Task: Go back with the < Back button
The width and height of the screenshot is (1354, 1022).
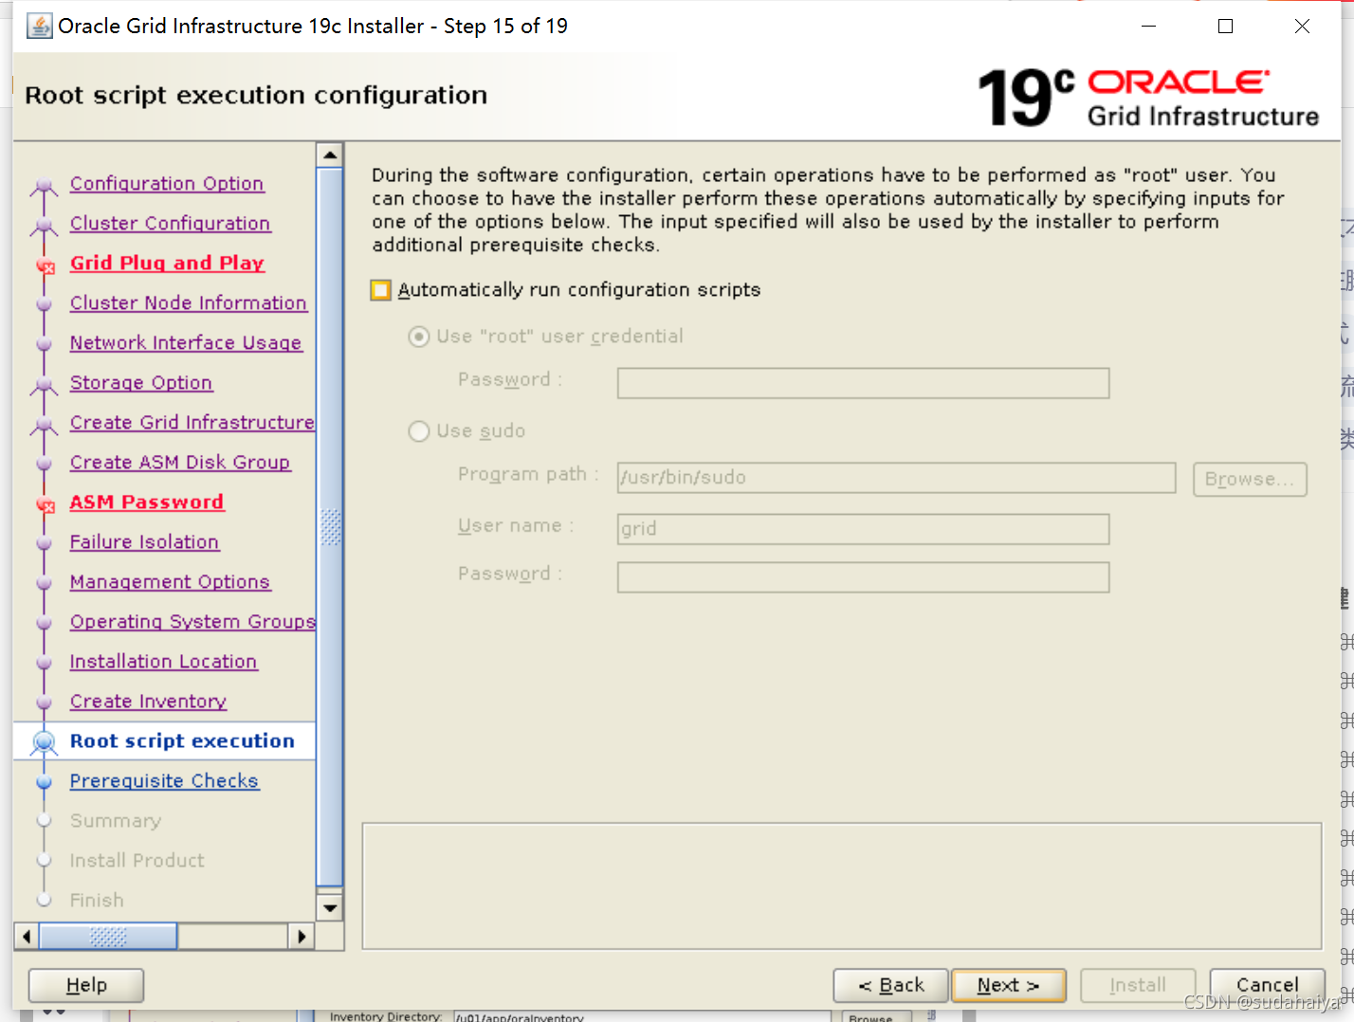Action: pyautogui.click(x=890, y=985)
